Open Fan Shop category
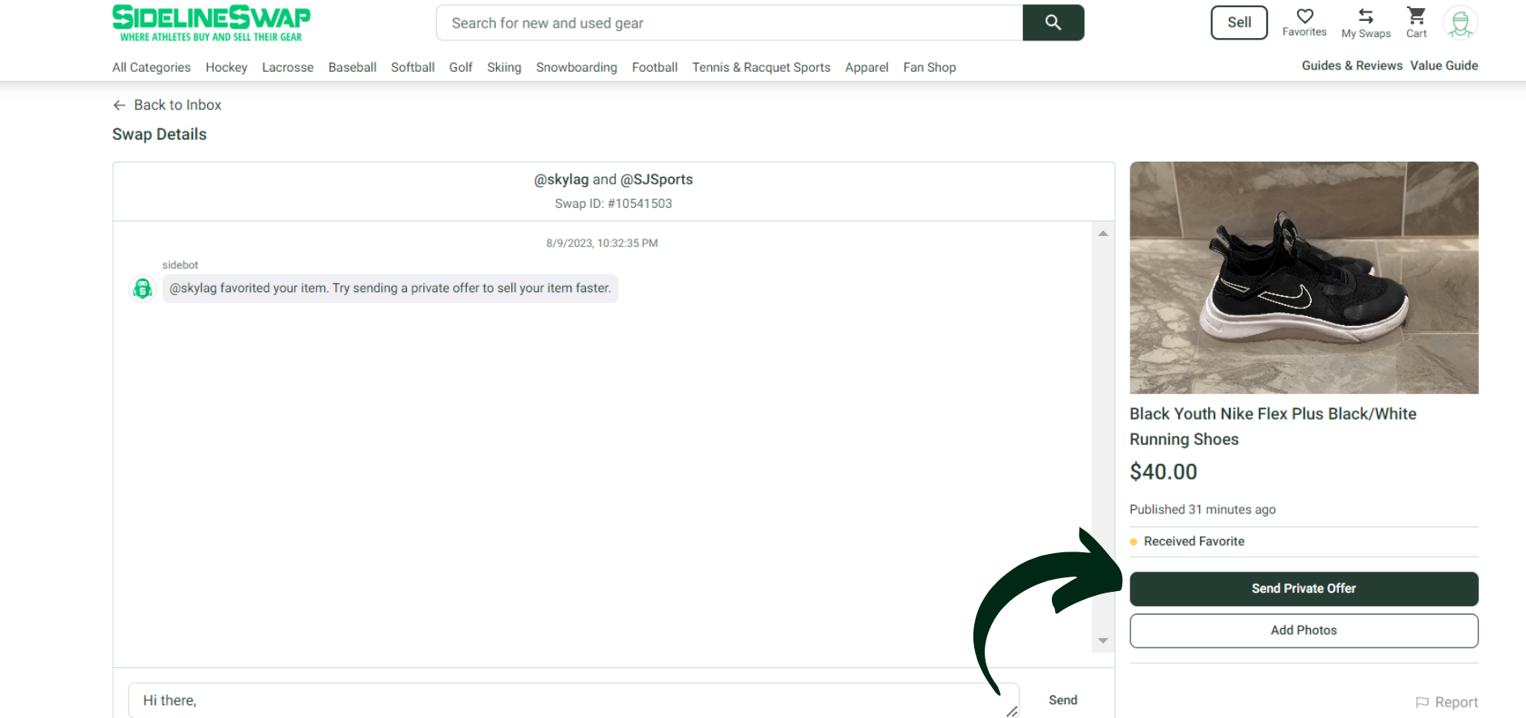1526x718 pixels. (930, 67)
